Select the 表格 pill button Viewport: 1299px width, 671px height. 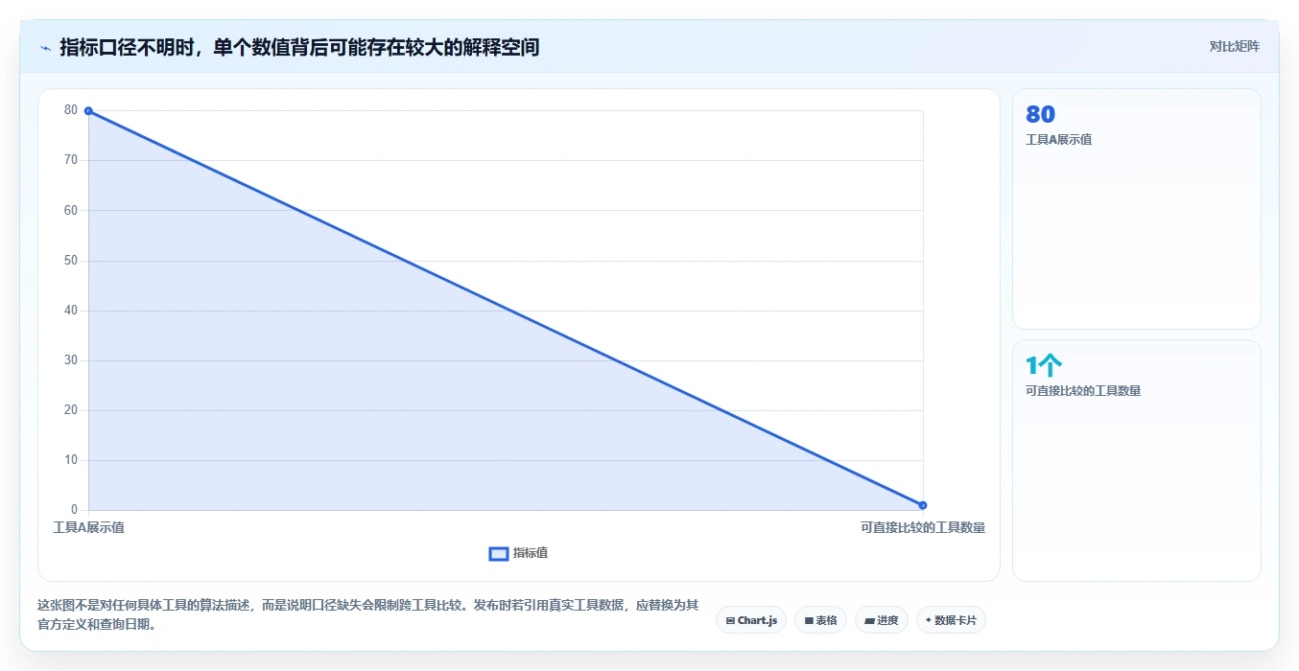click(x=820, y=620)
